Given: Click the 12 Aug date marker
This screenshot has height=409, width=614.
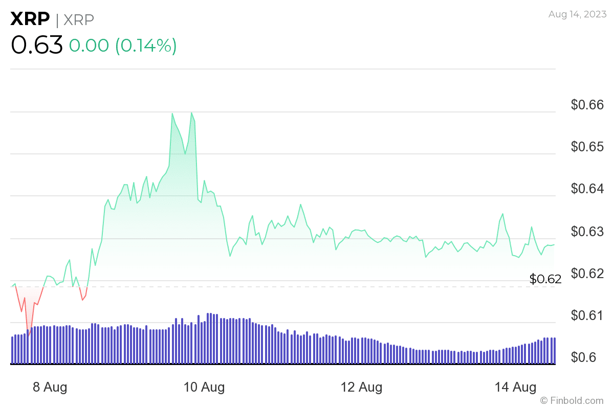Looking at the screenshot, I should point(362,388).
